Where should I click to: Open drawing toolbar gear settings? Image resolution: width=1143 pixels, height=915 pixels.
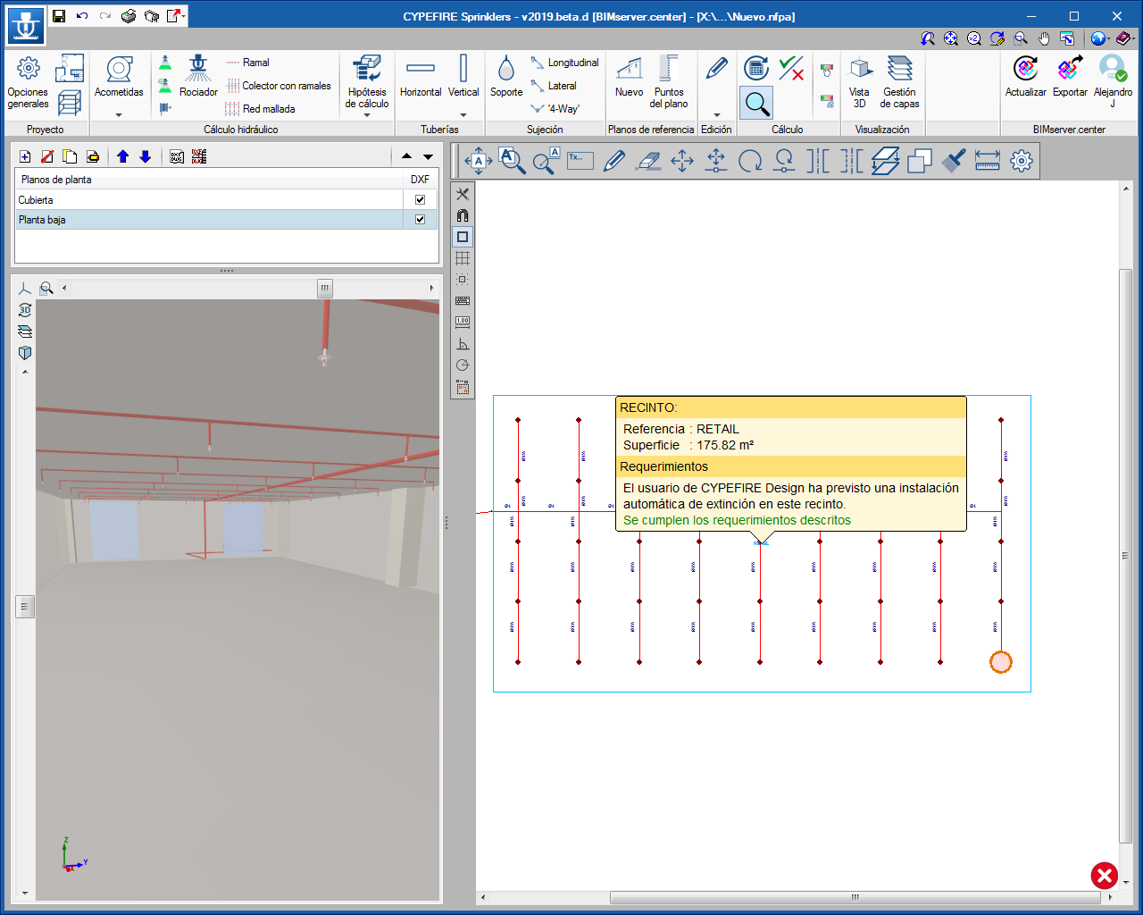[x=1022, y=161]
